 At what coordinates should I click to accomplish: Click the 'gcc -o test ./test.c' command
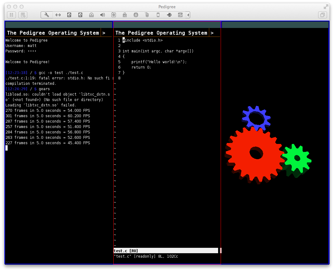tap(61, 73)
